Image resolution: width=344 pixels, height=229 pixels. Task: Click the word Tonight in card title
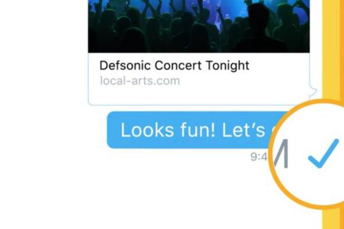tap(228, 66)
